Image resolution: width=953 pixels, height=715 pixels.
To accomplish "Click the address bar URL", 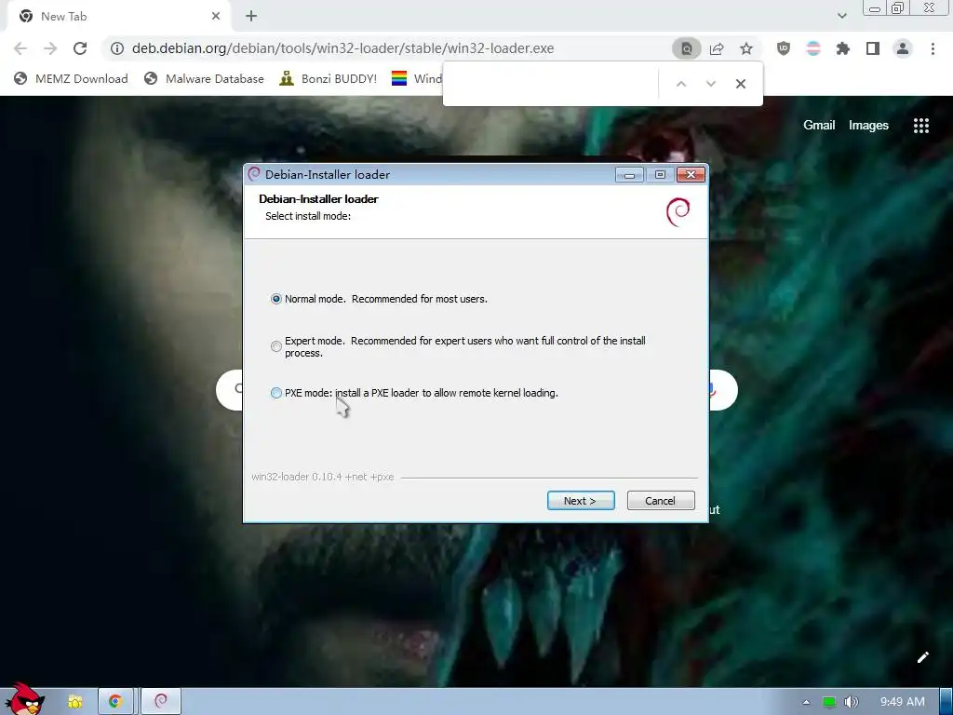I will [342, 48].
